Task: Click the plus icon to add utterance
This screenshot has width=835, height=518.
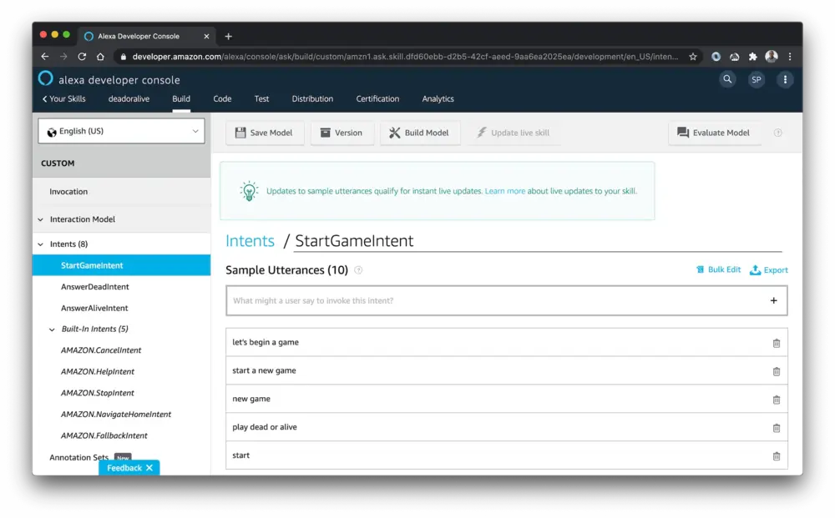Action: [773, 301]
